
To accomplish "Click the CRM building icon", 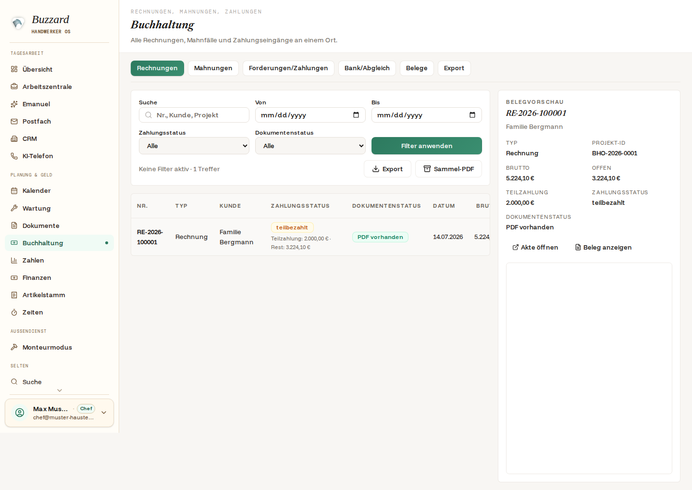I will (14, 138).
